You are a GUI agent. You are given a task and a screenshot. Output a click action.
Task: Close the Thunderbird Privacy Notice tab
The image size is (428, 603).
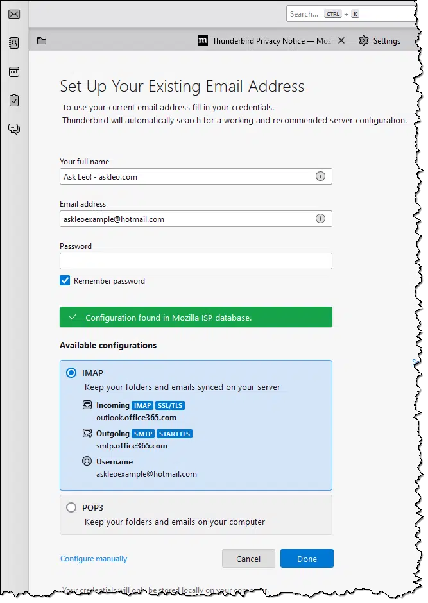[341, 40]
